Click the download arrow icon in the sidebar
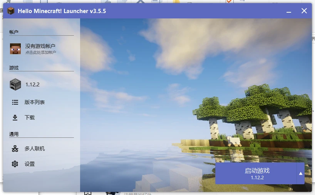The height and width of the screenshot is (195, 315). (15, 118)
